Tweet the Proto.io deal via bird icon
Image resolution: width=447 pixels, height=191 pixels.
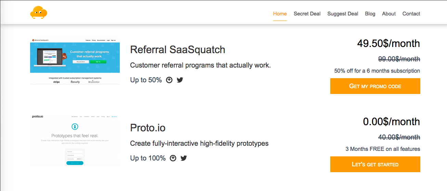(x=184, y=158)
